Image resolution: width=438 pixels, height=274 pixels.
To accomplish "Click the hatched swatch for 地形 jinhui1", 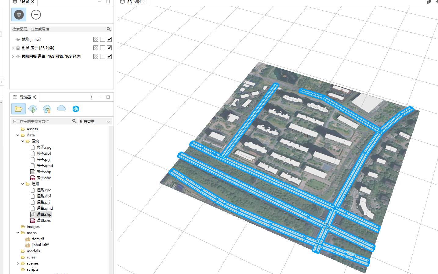I will tap(96, 39).
